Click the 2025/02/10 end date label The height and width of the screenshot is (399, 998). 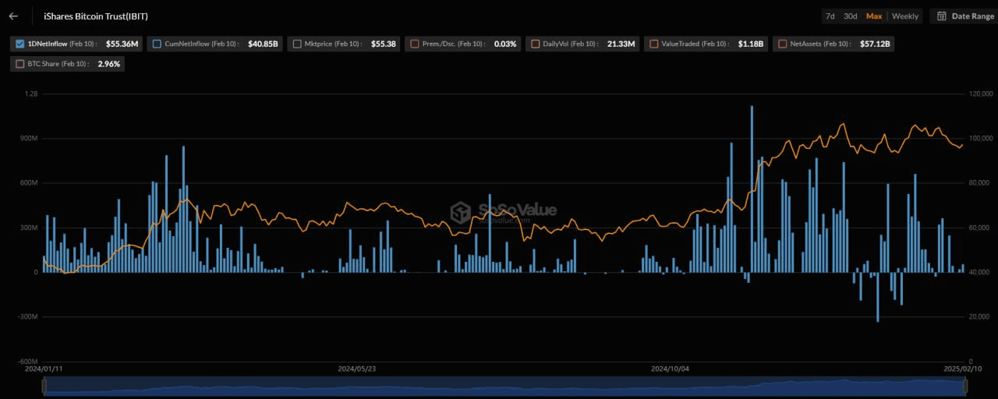point(964,369)
